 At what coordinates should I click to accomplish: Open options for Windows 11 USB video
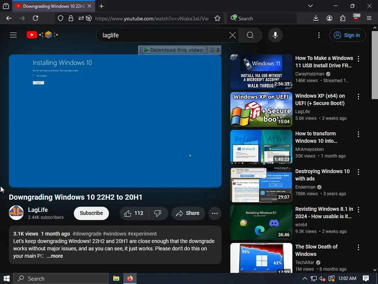tap(358, 58)
